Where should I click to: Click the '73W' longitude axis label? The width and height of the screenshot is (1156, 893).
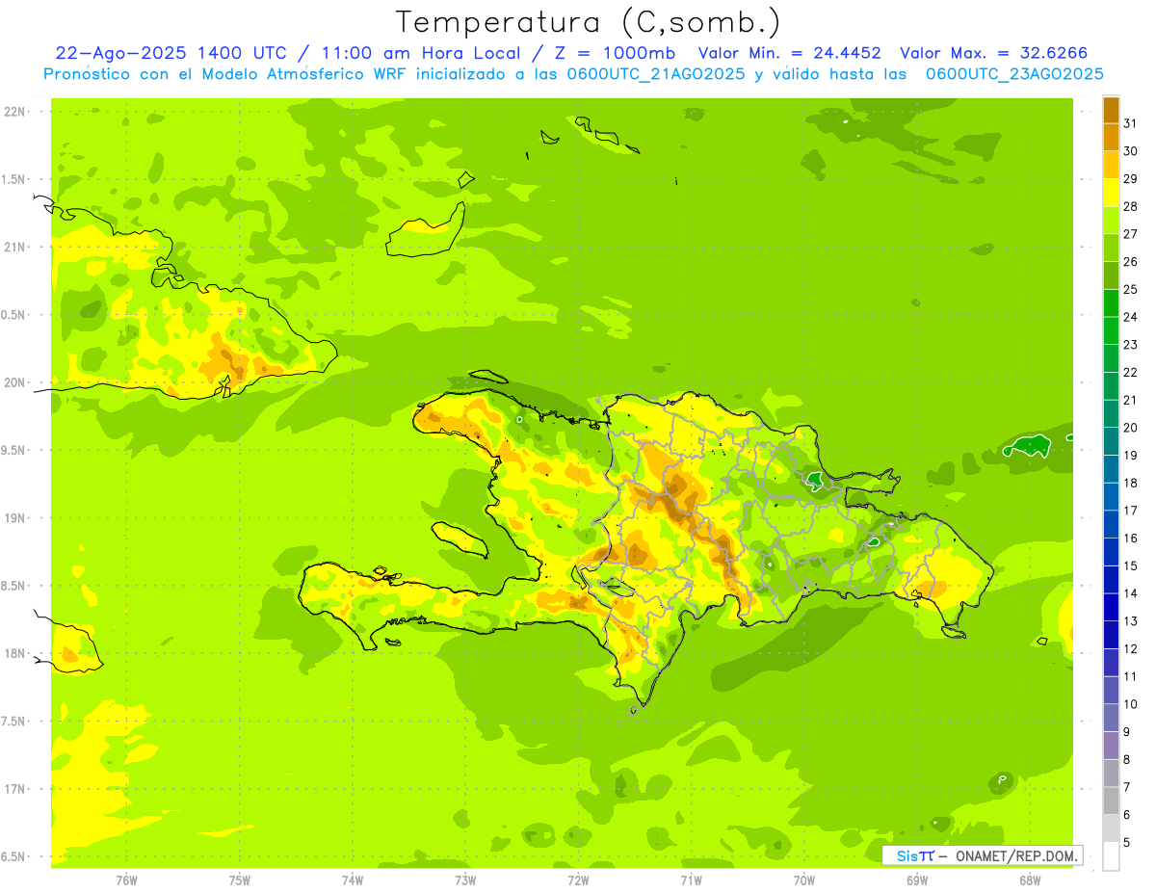465,880
